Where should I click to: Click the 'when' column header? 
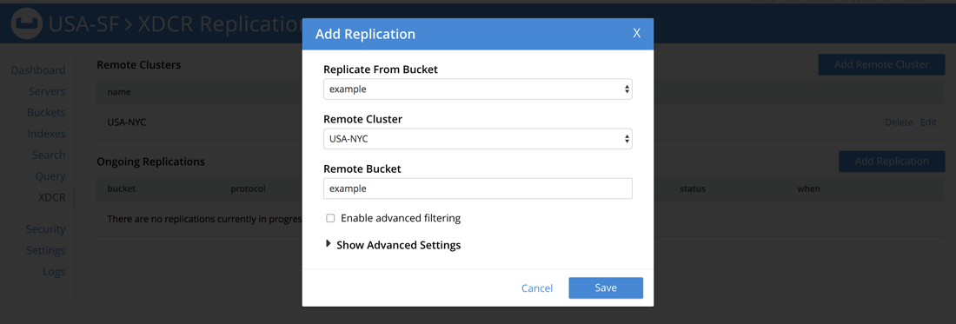pos(808,188)
